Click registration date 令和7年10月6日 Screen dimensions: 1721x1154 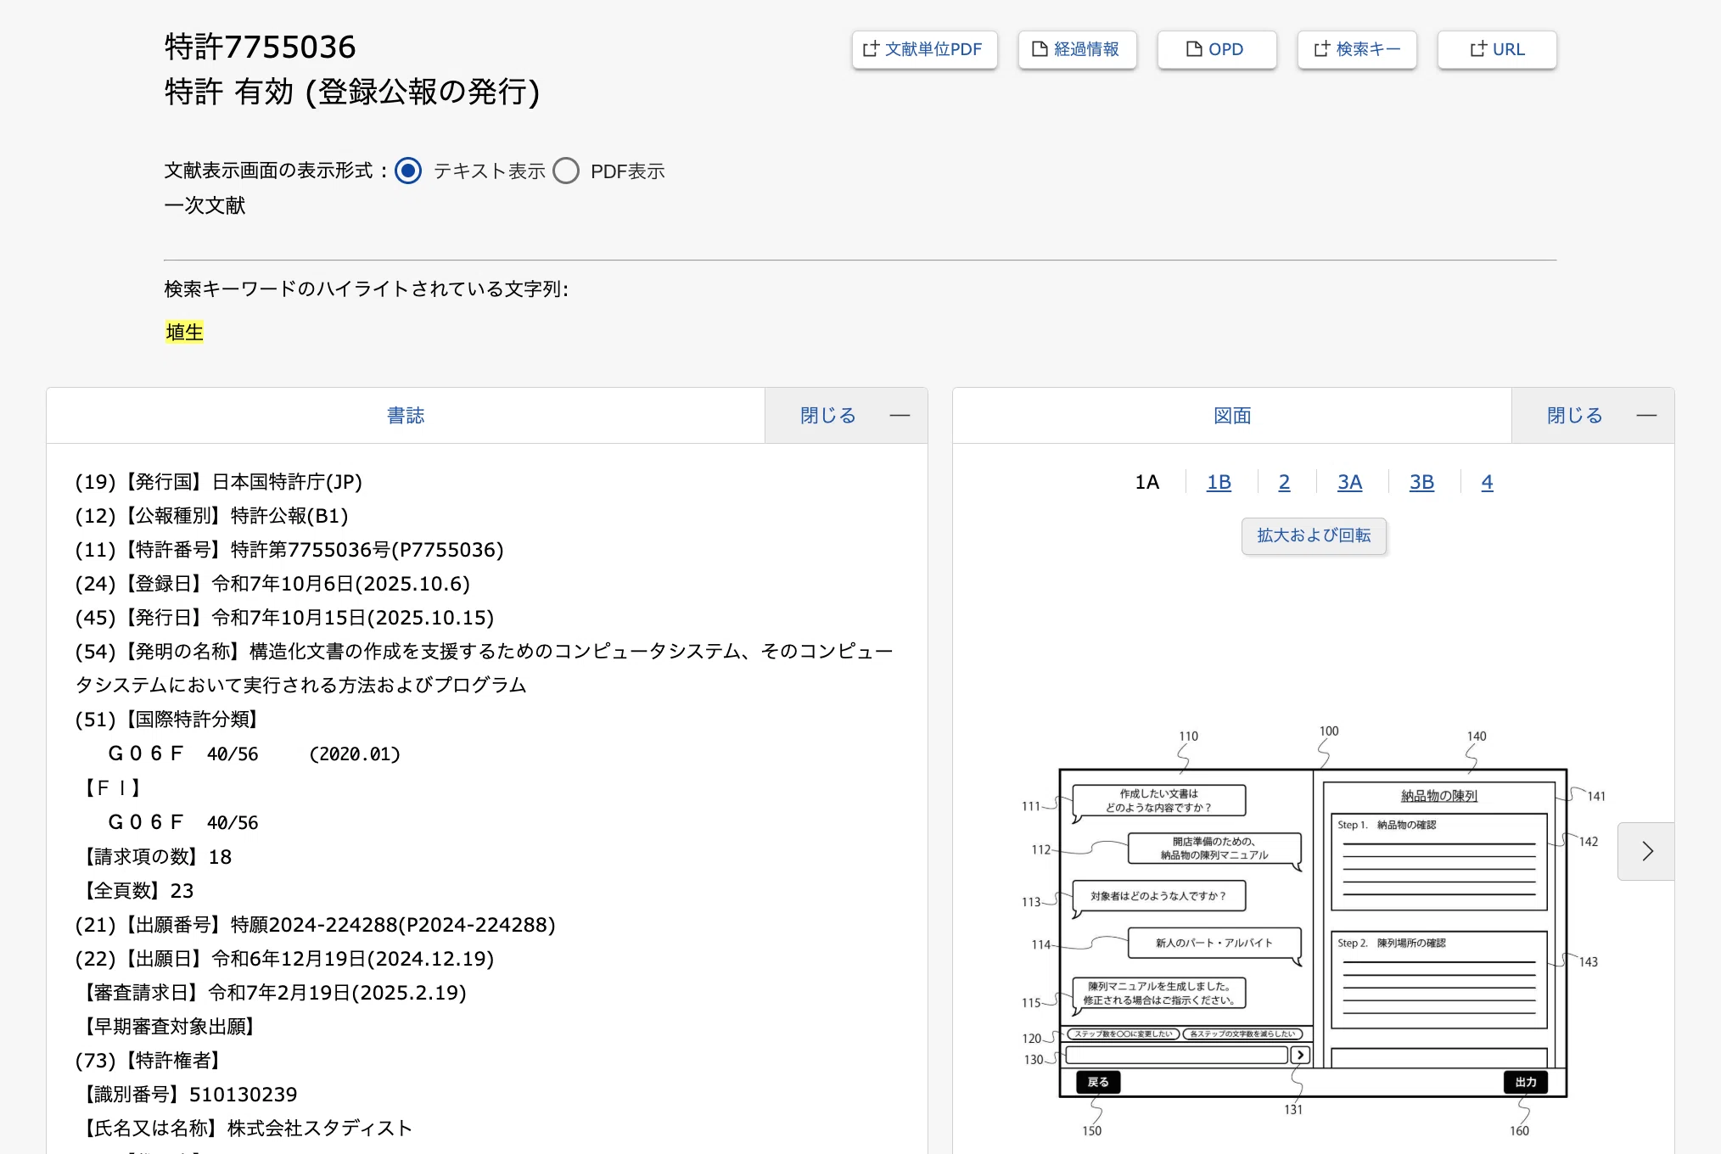click(340, 584)
